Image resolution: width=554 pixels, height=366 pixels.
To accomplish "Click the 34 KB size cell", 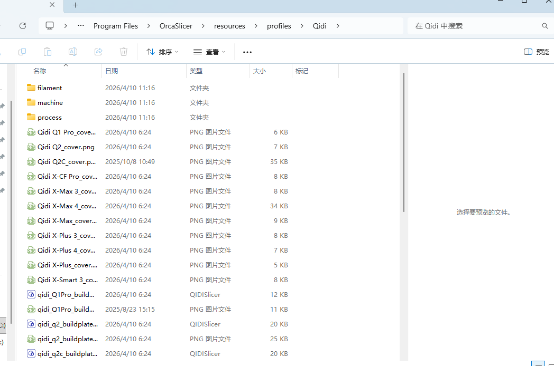I will (x=279, y=206).
